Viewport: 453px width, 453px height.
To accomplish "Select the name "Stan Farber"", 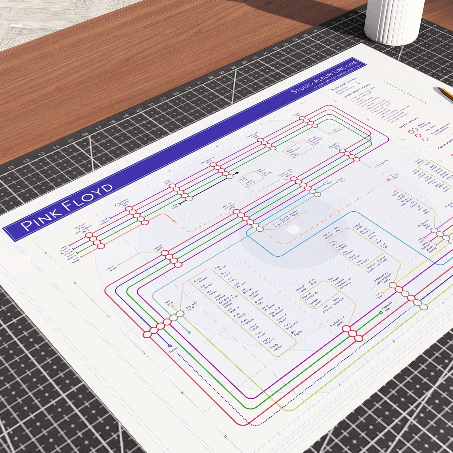I will point(212,292).
